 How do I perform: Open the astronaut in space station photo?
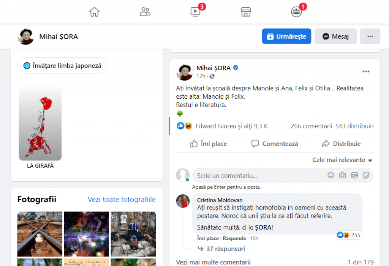tap(133, 234)
